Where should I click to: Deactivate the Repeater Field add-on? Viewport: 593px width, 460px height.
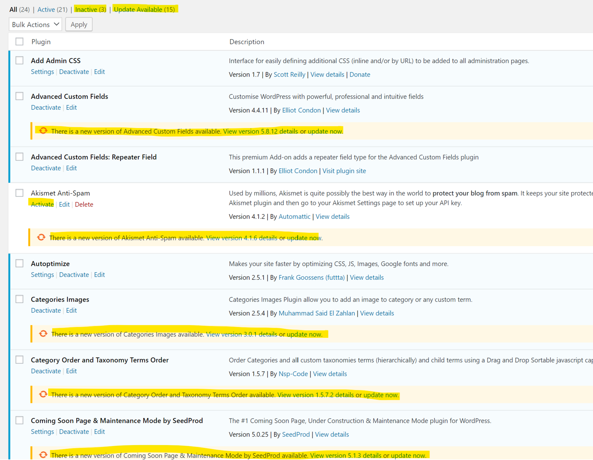coord(46,168)
